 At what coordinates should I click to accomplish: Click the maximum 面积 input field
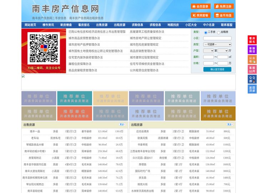[x=223, y=57]
